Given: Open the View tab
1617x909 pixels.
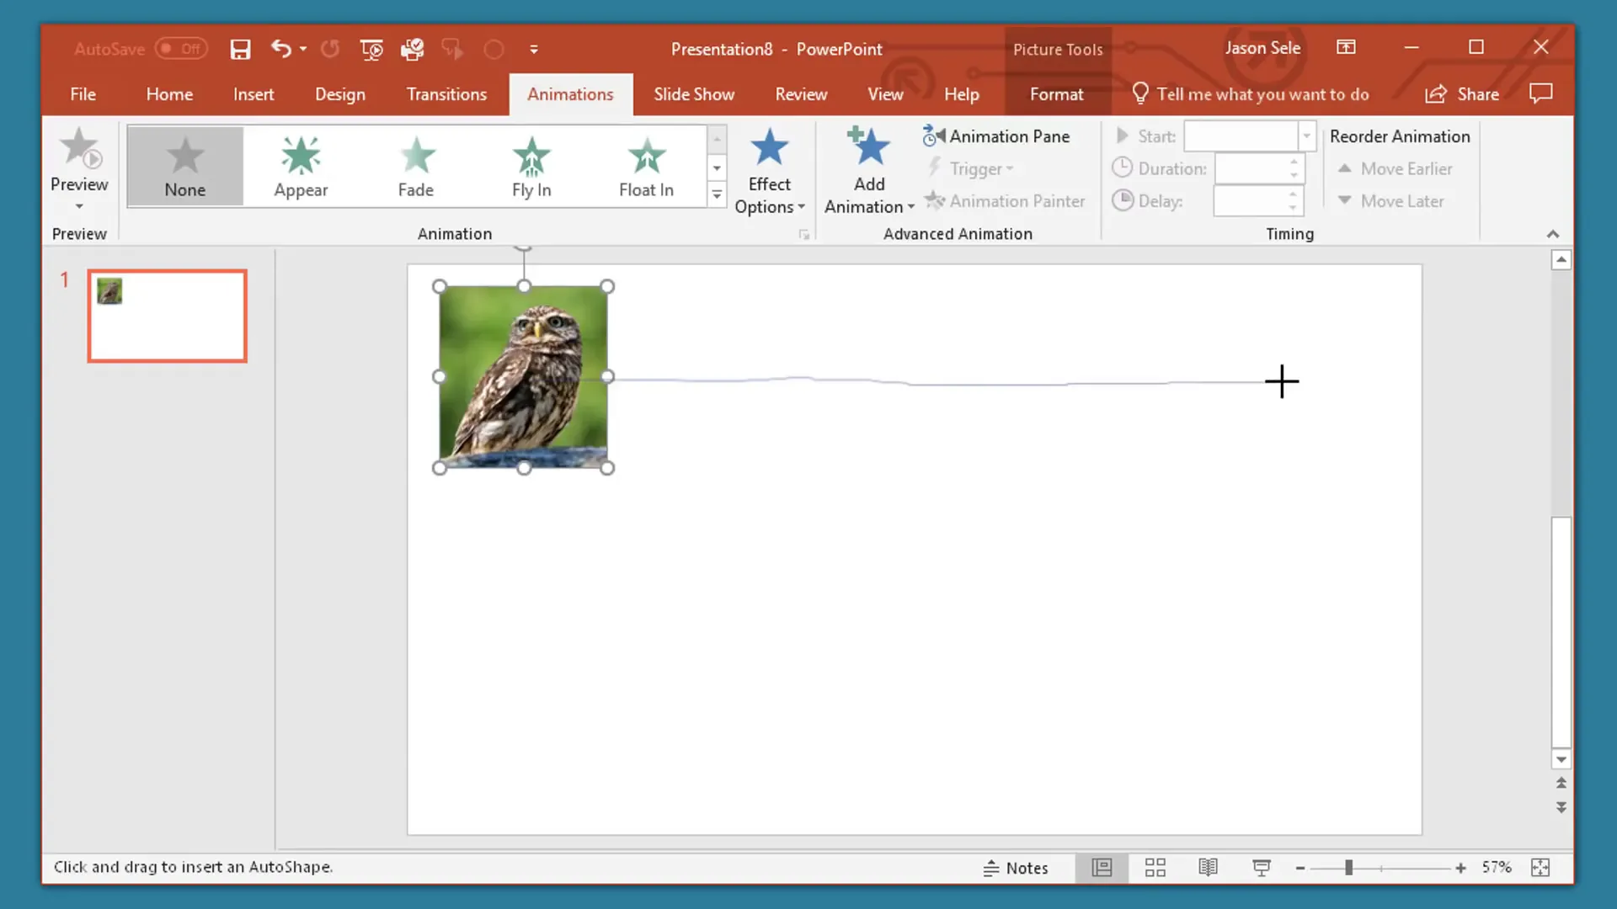Looking at the screenshot, I should pos(885,94).
